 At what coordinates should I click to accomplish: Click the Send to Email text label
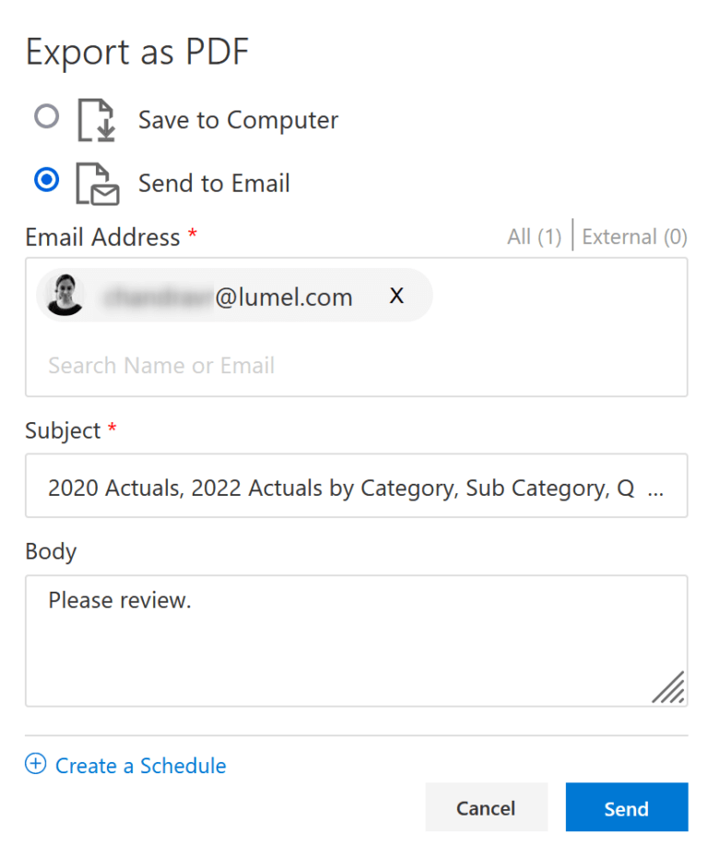(x=214, y=183)
